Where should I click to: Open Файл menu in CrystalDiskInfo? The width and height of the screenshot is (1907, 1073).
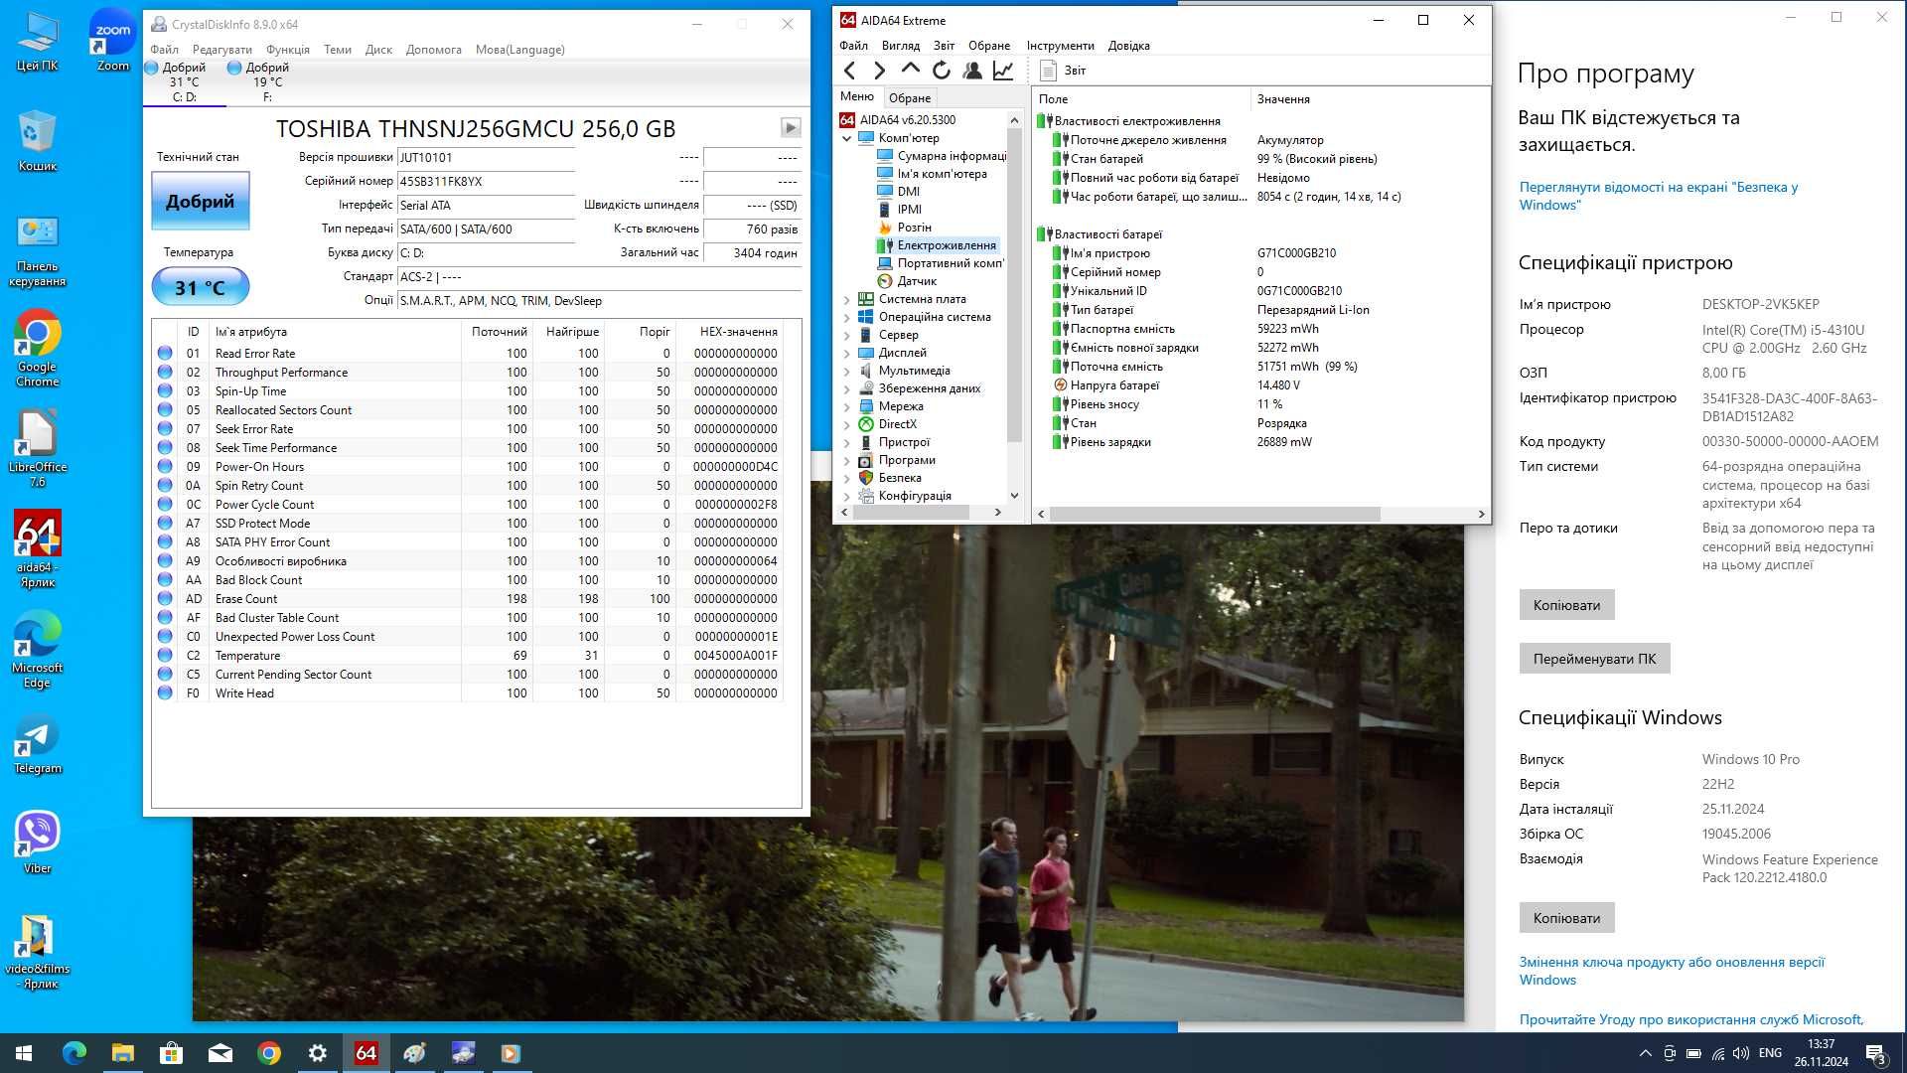[164, 49]
